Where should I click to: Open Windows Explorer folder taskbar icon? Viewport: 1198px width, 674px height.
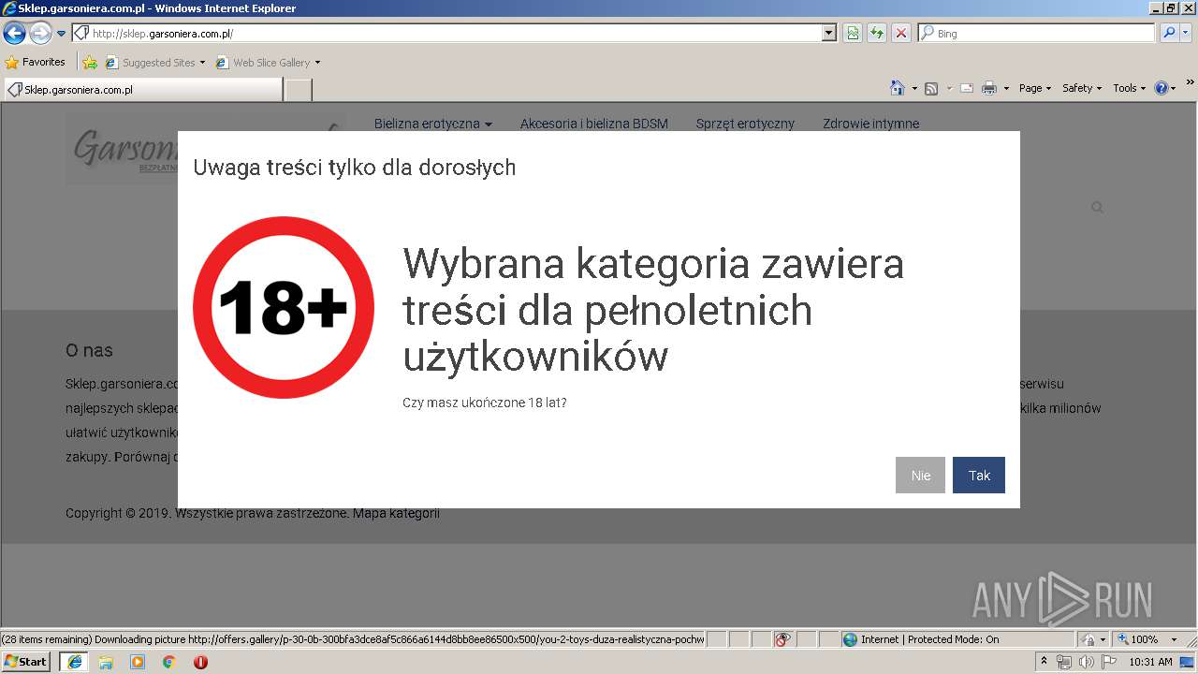(x=106, y=662)
